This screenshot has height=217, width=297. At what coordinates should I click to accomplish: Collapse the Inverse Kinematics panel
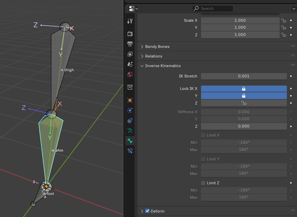[142, 66]
